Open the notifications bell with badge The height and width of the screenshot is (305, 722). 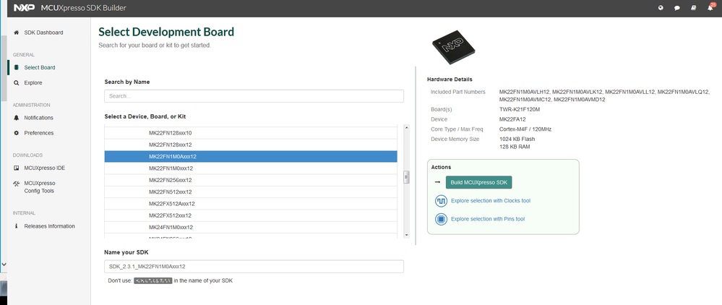711,7
